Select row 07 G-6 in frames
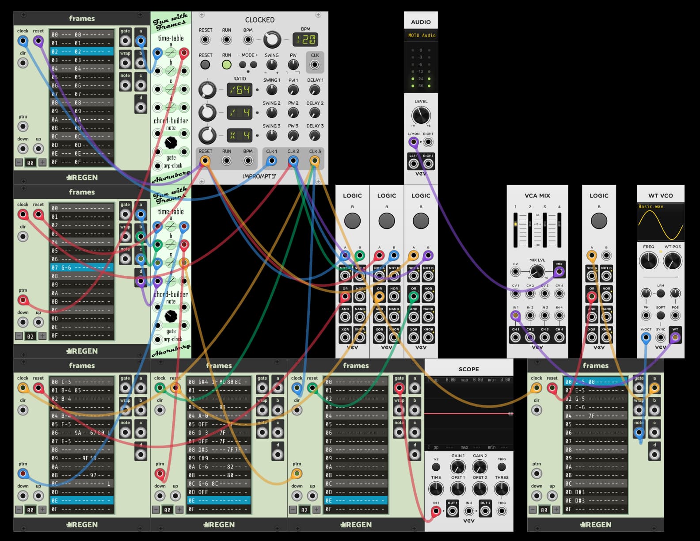The image size is (700, 541). 82,267
